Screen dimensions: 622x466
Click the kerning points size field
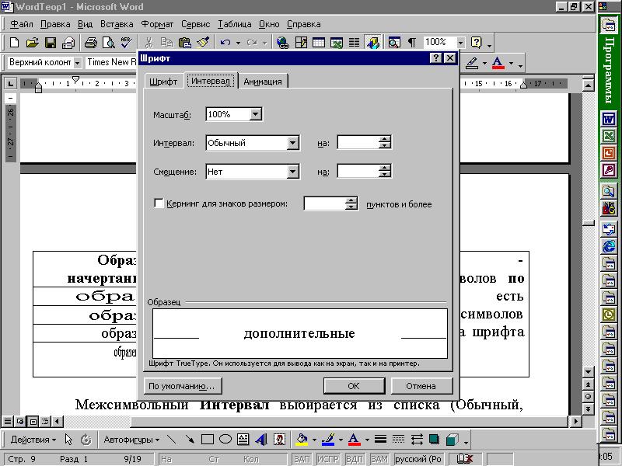tap(324, 203)
